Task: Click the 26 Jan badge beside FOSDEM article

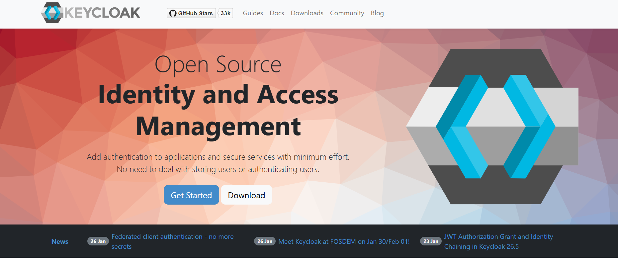Action: point(265,241)
